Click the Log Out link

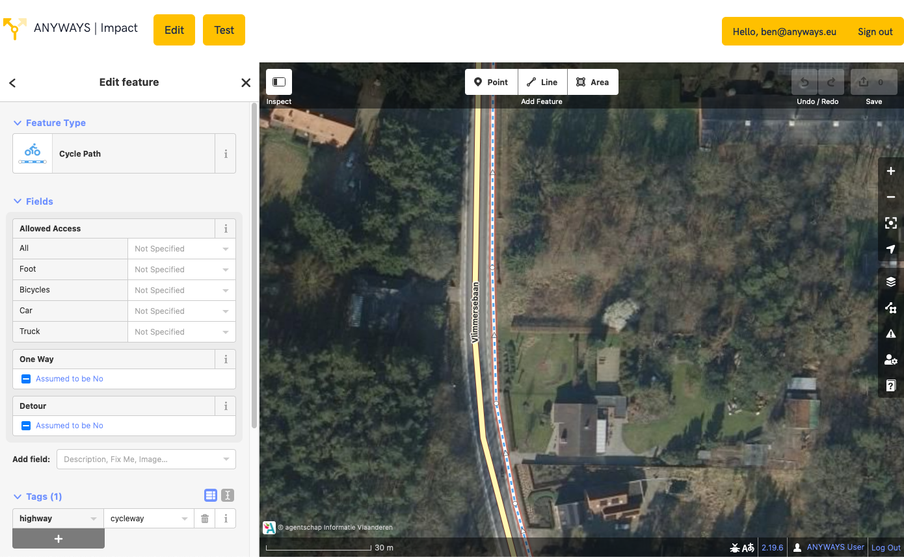coord(885,547)
